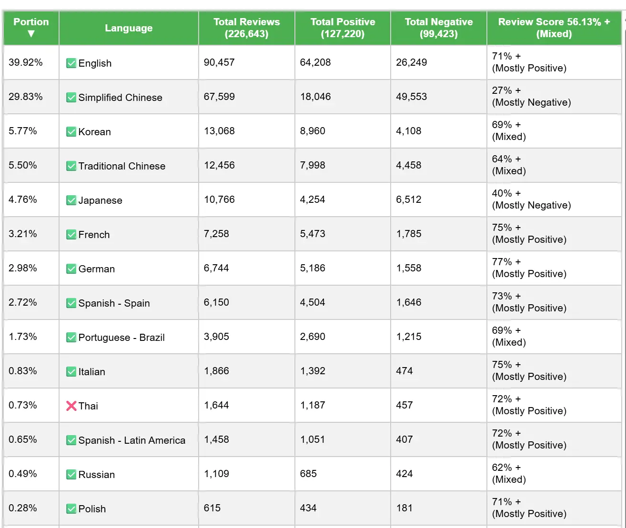Click the 27% Mostly Negative score cell

[x=554, y=97]
